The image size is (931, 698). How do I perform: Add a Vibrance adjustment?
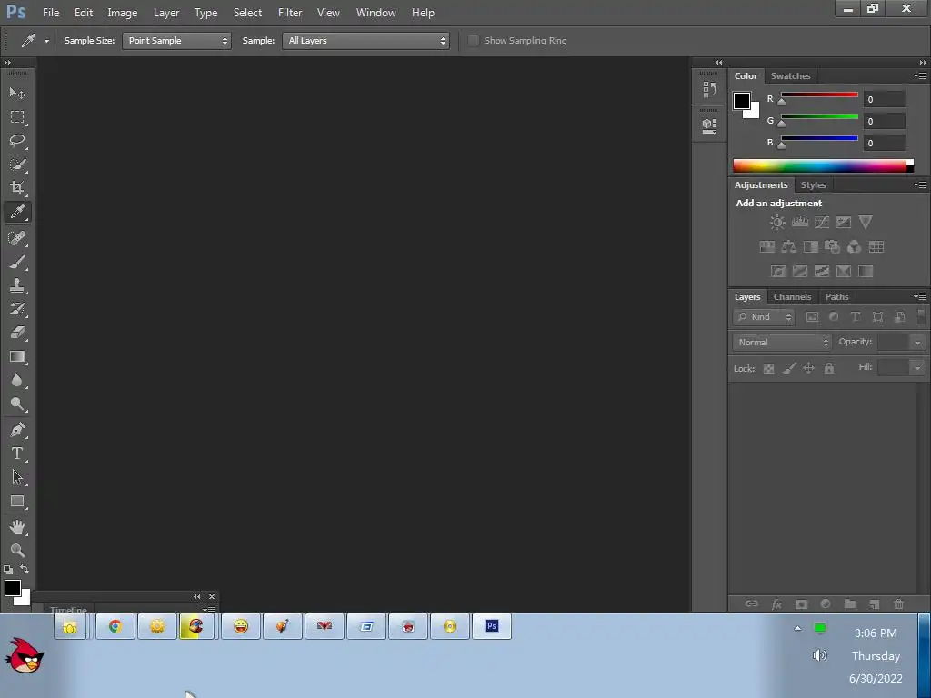tap(866, 223)
